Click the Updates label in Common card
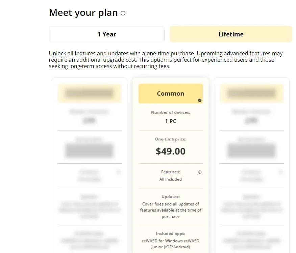296x253 pixels. pos(170,197)
